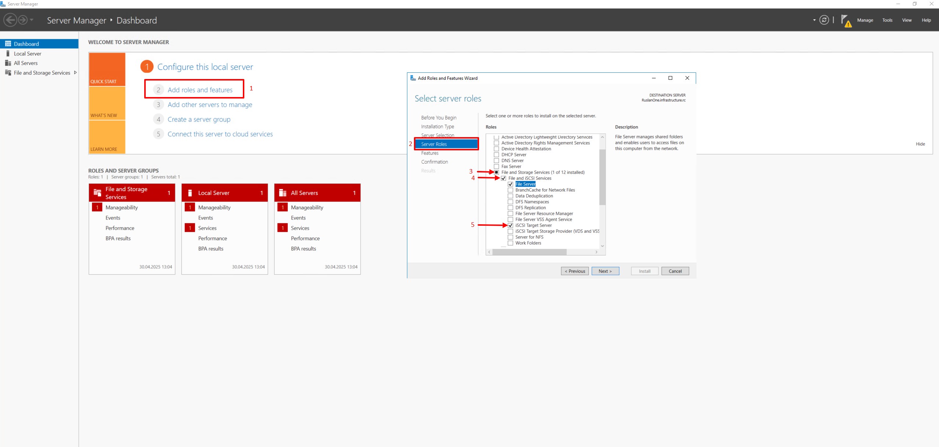Open the Manage menu
This screenshot has width=939, height=447.
pyautogui.click(x=865, y=20)
